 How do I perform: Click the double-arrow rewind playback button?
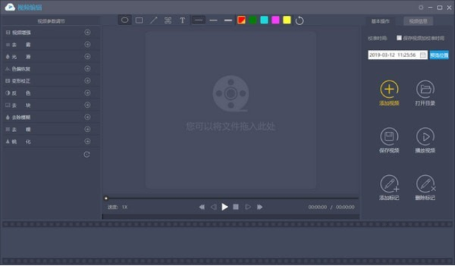pyautogui.click(x=202, y=207)
